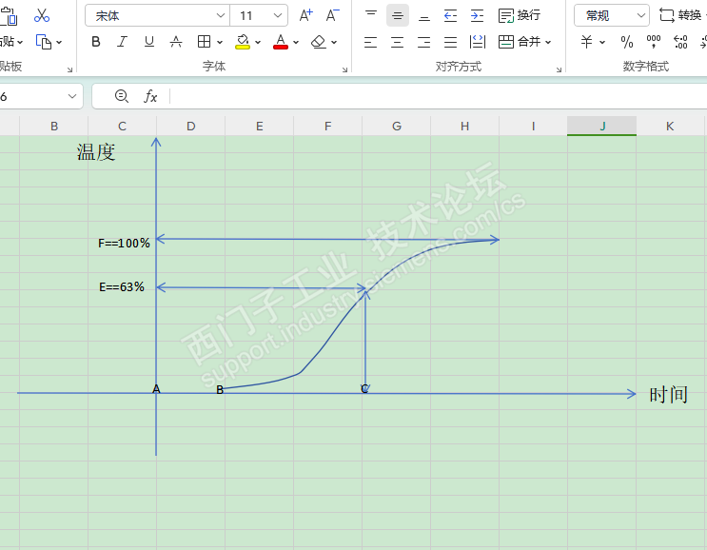Select column B header
Image resolution: width=707 pixels, height=550 pixels.
tap(54, 126)
